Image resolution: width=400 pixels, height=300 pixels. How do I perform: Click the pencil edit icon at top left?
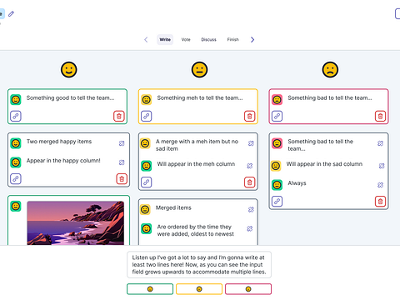point(11,13)
